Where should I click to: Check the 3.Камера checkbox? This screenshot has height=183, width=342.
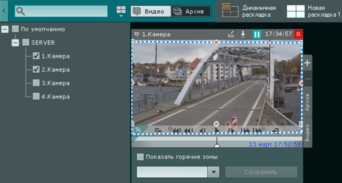click(36, 83)
